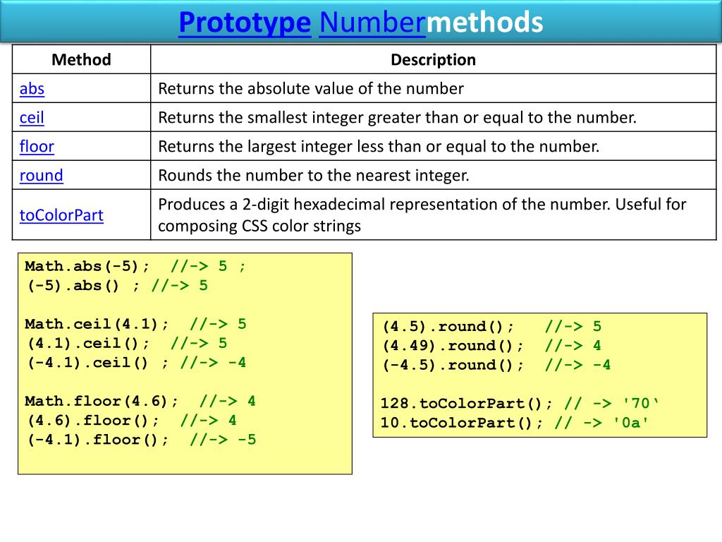Click the hexadecimal representation description cell
The height and width of the screenshot is (542, 722).
422,215
